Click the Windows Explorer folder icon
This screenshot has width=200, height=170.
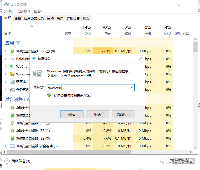(x=12, y=74)
